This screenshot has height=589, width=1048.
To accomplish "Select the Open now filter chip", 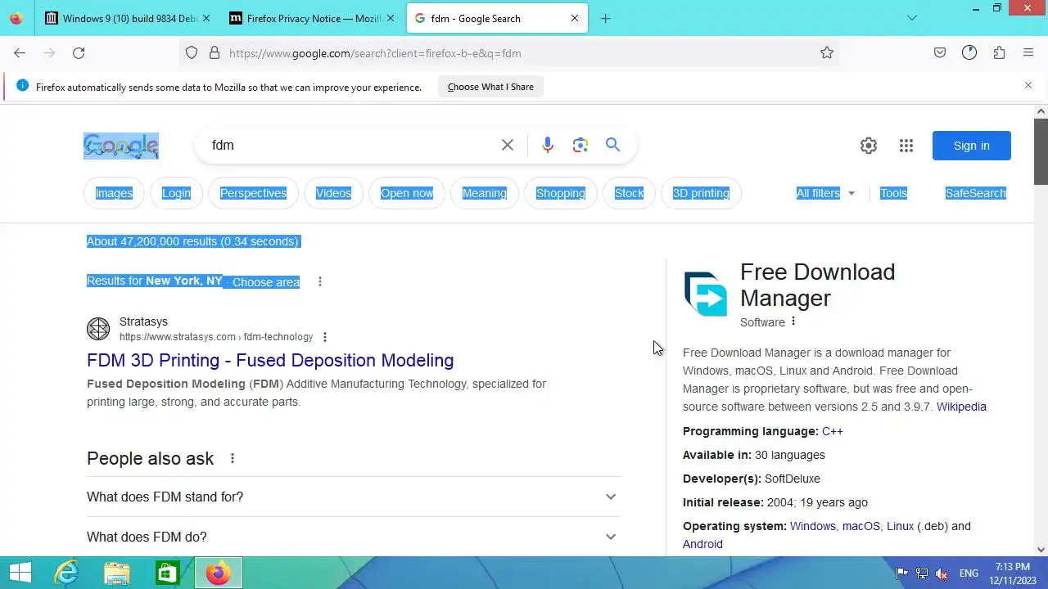I will [x=407, y=193].
